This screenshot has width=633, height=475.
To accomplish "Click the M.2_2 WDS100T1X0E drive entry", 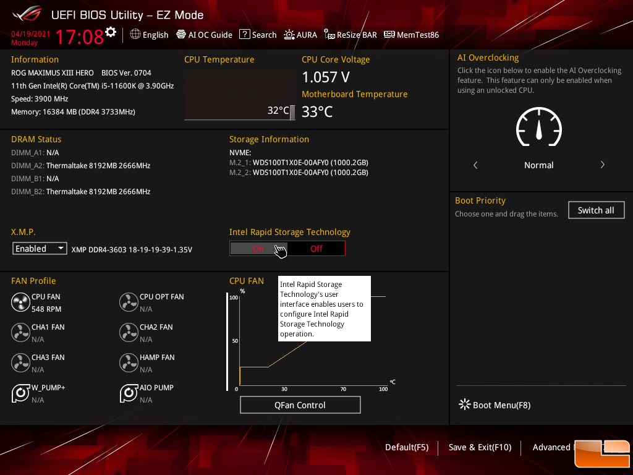I will tap(299, 173).
